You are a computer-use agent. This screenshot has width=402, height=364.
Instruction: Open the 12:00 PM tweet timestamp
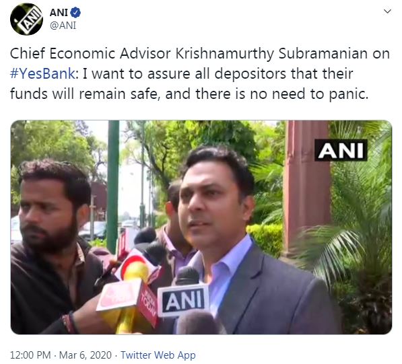click(30, 355)
